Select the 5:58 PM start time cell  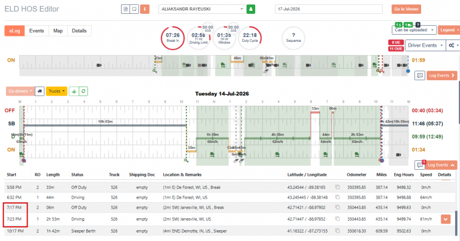pos(14,187)
